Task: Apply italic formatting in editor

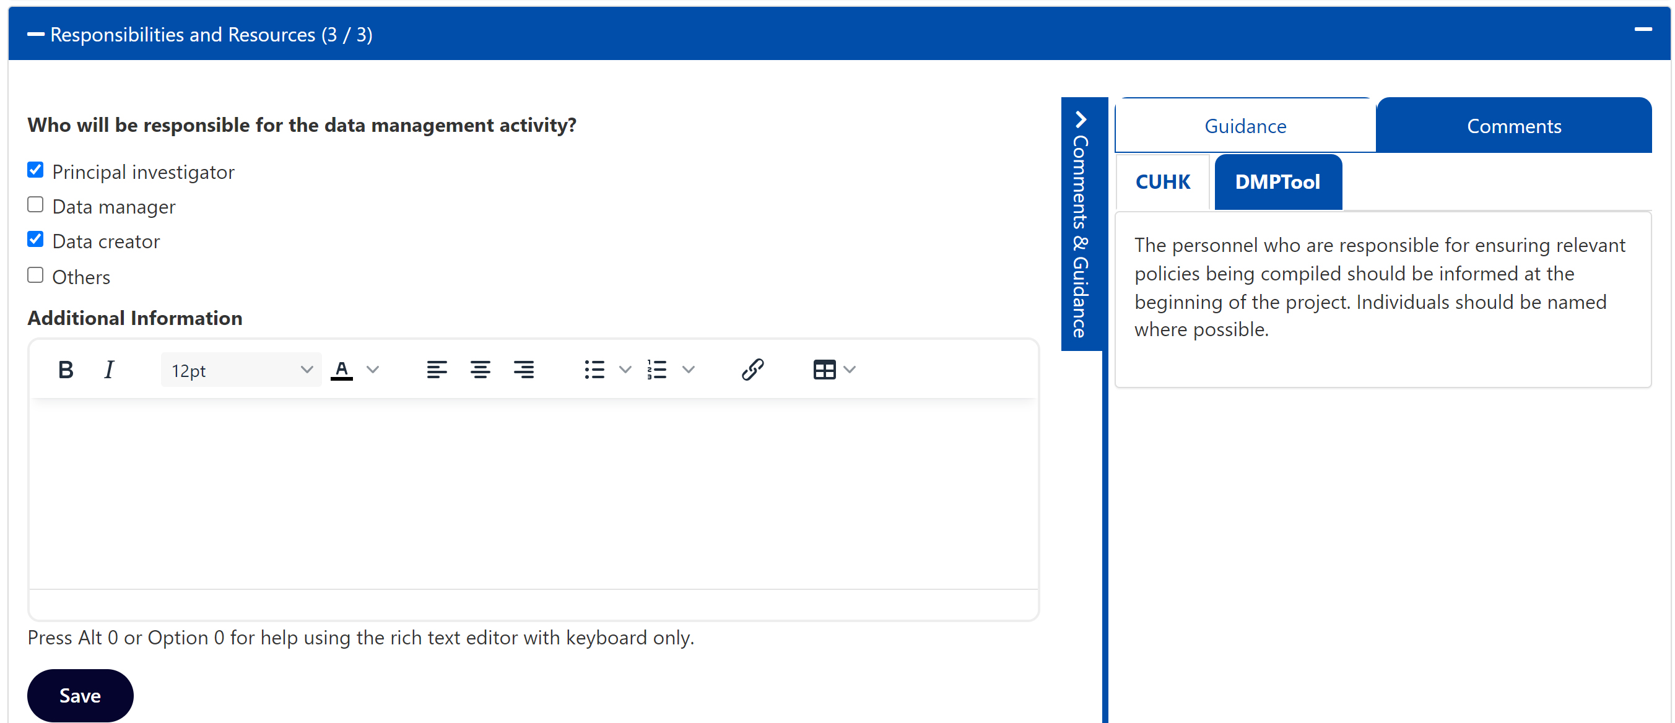Action: click(x=109, y=370)
